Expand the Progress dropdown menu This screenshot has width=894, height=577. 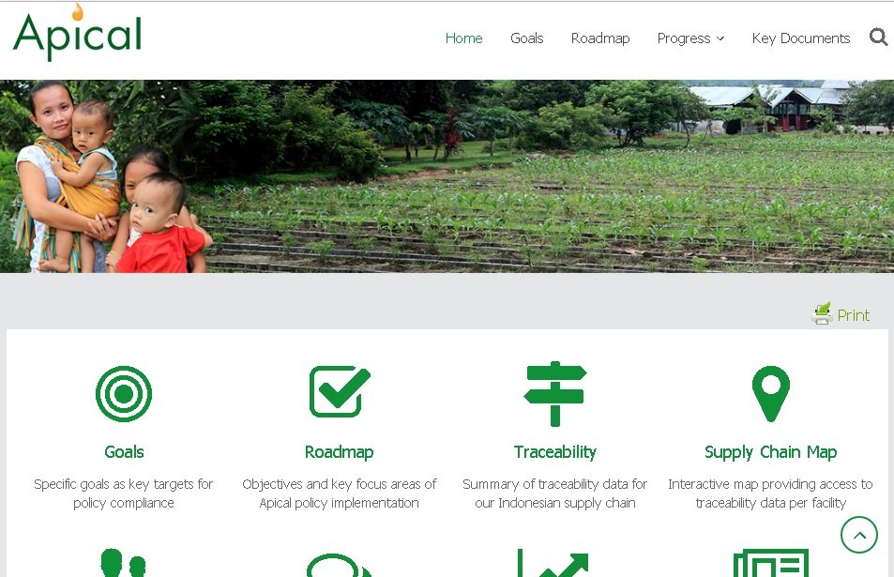tap(690, 38)
